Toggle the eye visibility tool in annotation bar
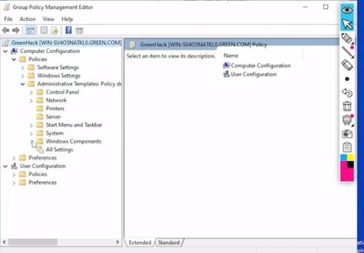364x253 pixels. [x=347, y=10]
